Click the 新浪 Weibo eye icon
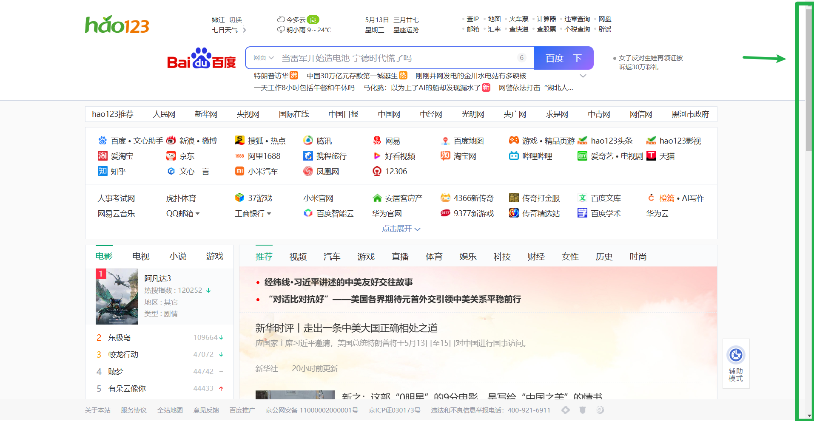The height and width of the screenshot is (421, 814). click(x=171, y=140)
